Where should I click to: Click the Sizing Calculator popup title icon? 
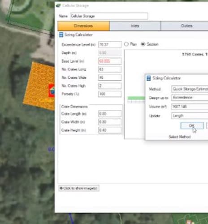148,78
